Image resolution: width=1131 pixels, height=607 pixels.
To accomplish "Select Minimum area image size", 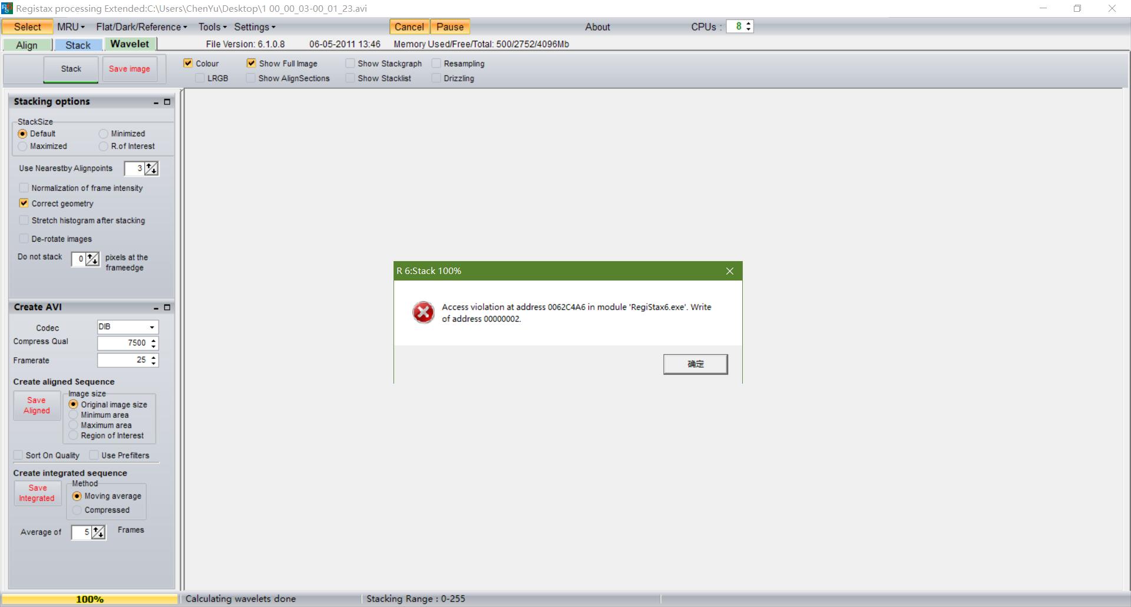I will [x=73, y=415].
